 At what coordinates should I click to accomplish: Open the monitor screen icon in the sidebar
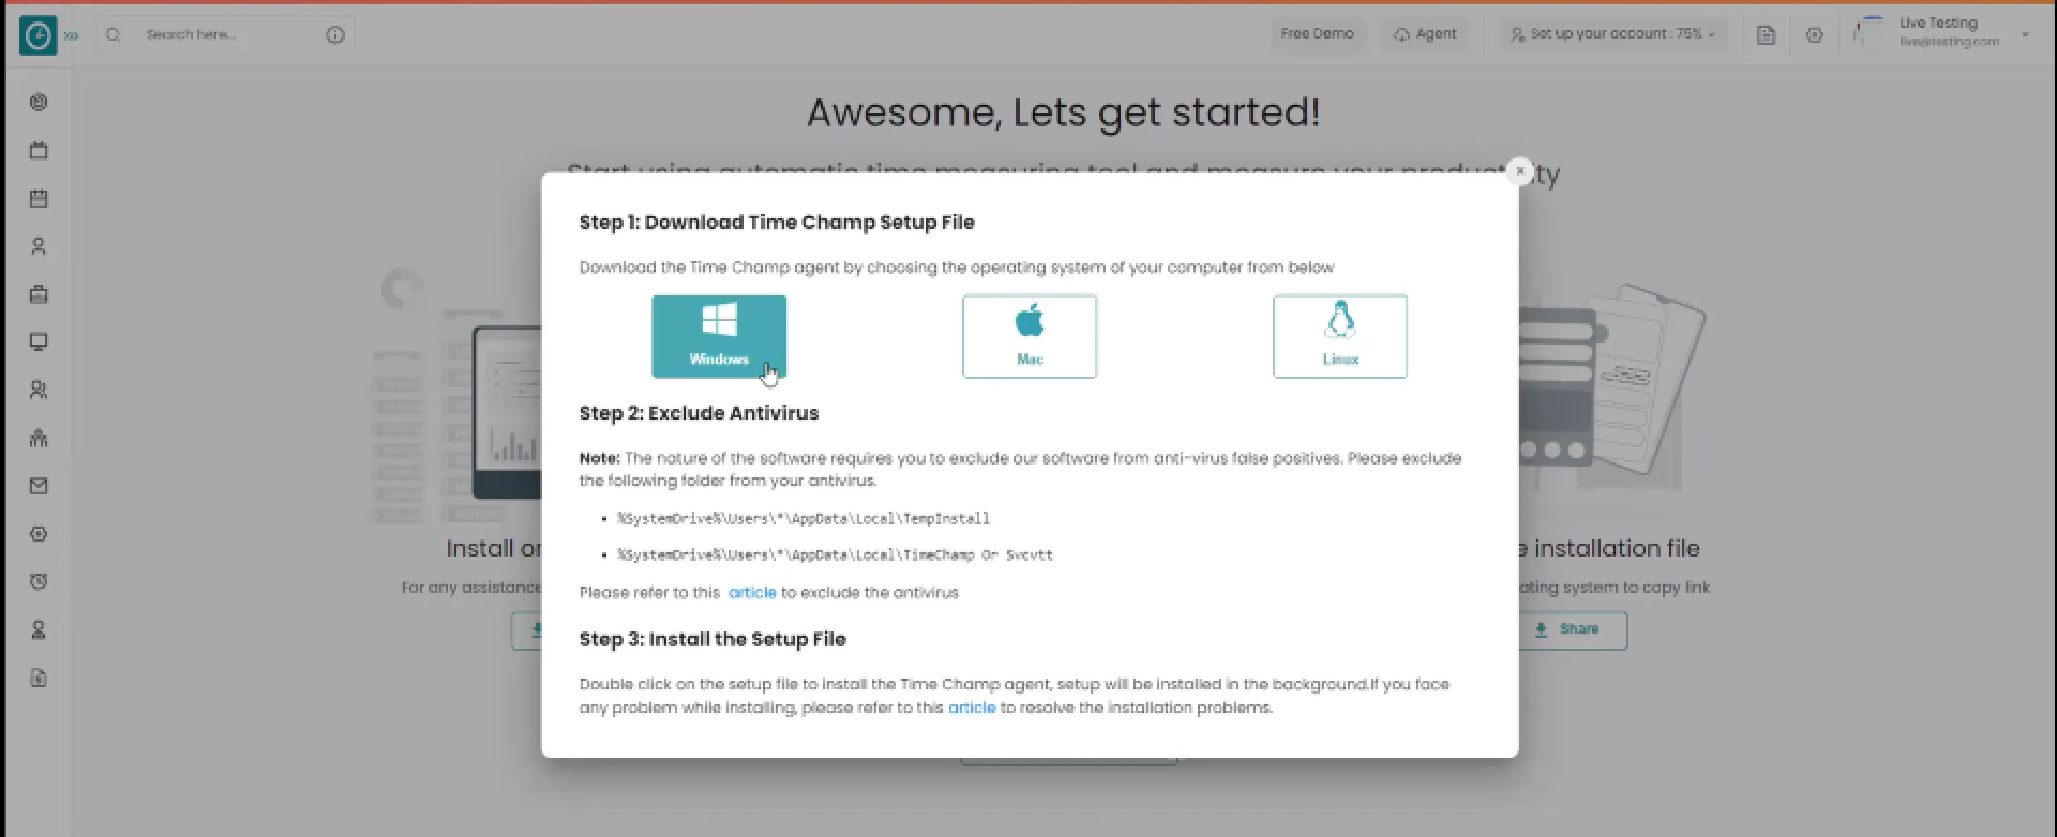pos(39,341)
